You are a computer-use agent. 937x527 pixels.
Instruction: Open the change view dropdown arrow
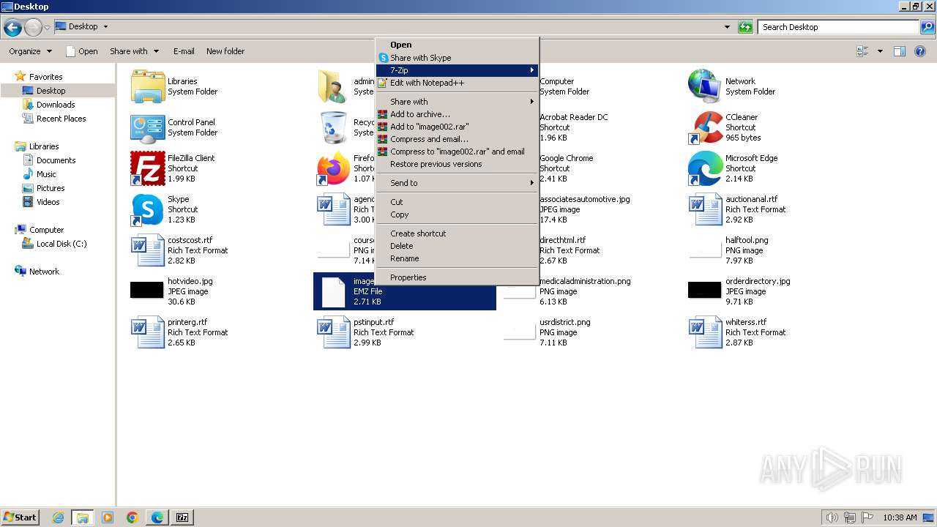coord(880,51)
